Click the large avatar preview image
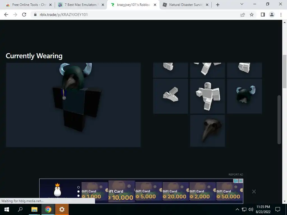The image size is (287, 215). [73, 105]
